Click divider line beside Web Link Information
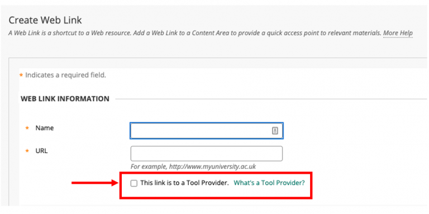429x214 pixels. tap(271, 99)
